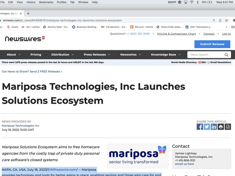Click the screen mirroring icon in menu bar

[x=186, y=2]
